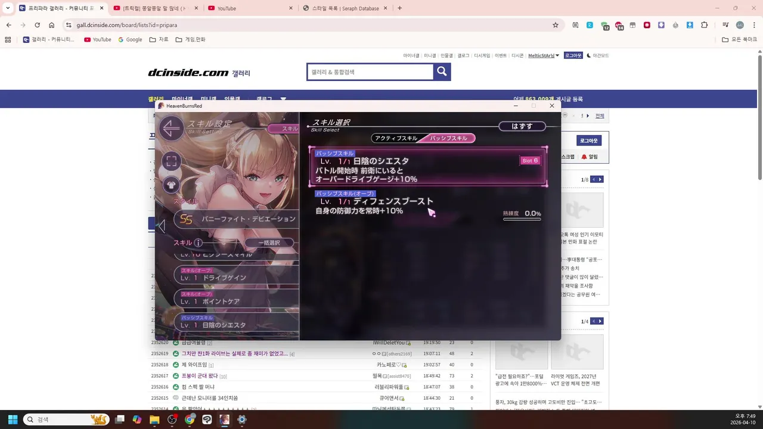Viewport: 763px width, 429px height.
Task: Click the 갤러리 & 통합검색 search field
Action: coord(370,72)
